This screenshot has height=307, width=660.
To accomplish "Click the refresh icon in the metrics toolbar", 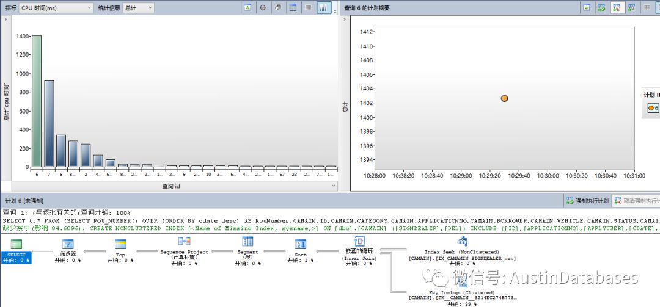I will point(248,8).
